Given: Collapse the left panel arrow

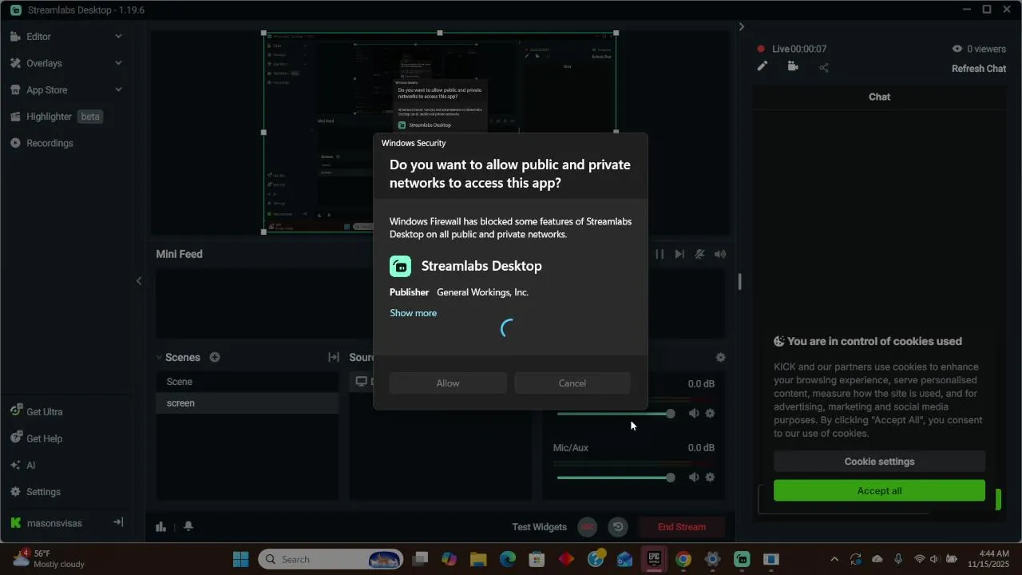Looking at the screenshot, I should [x=139, y=280].
